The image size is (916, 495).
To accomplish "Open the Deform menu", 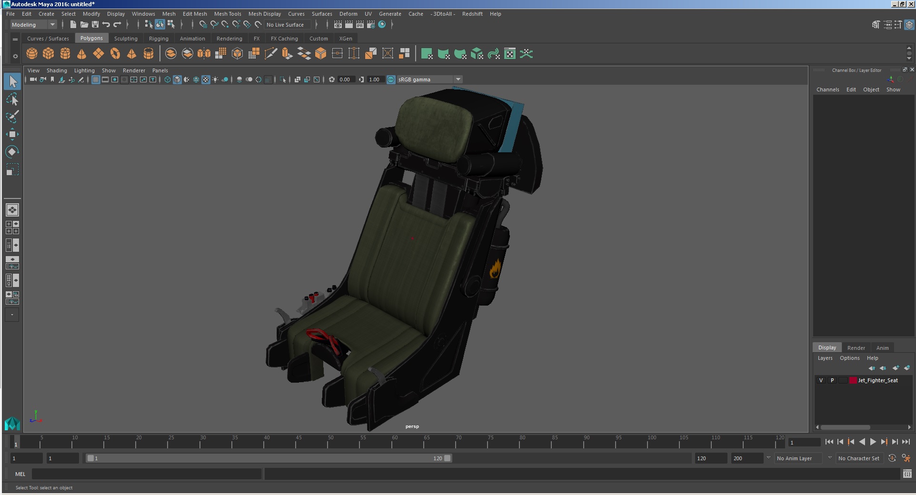I will (348, 14).
